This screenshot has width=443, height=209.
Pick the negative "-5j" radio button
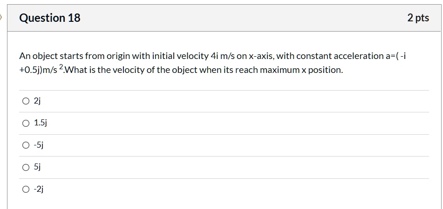(26, 145)
